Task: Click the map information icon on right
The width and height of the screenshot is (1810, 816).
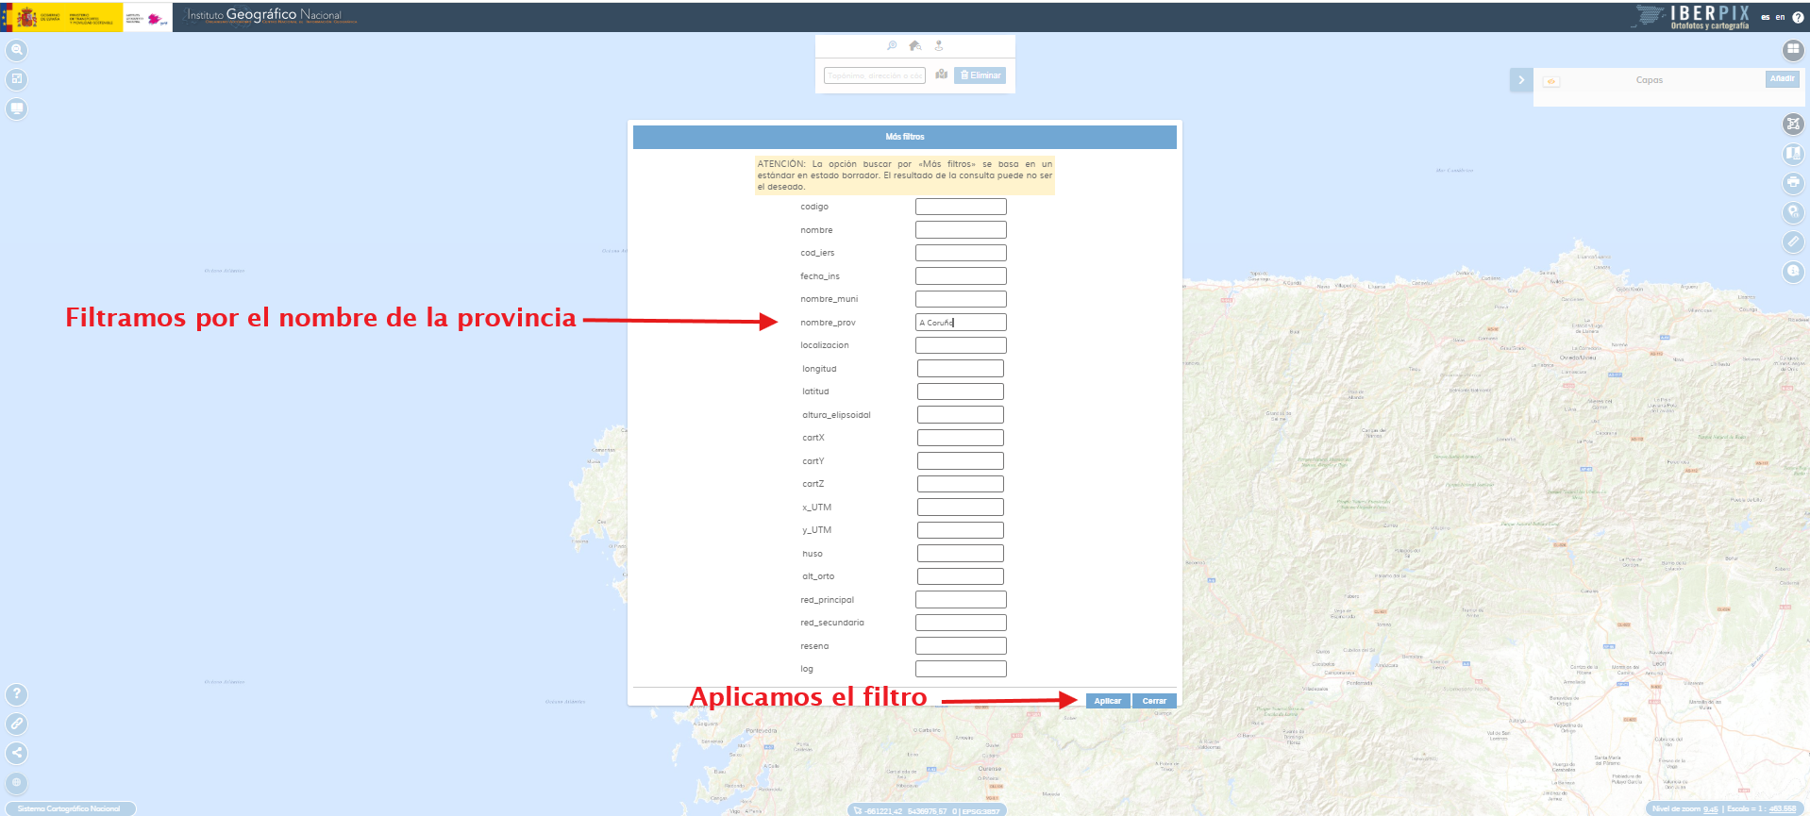Action: click(1793, 271)
